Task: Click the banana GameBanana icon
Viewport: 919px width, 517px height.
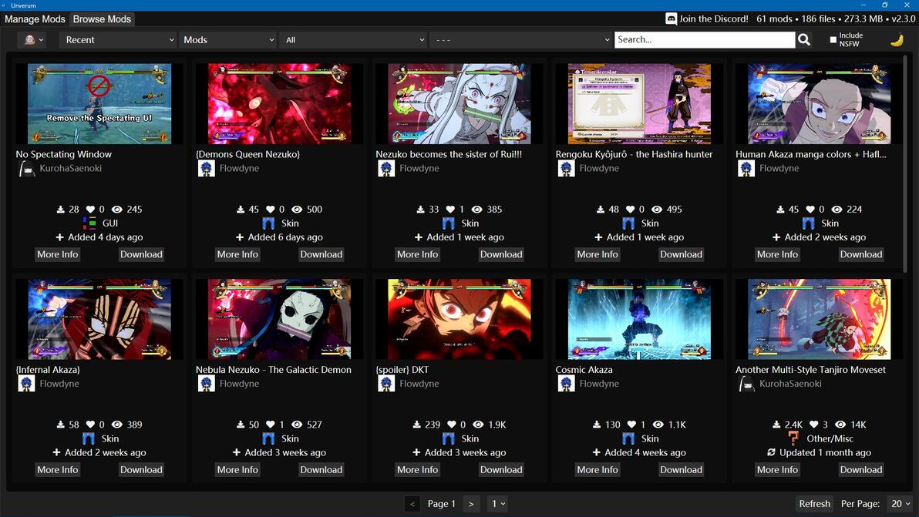Action: coord(897,40)
